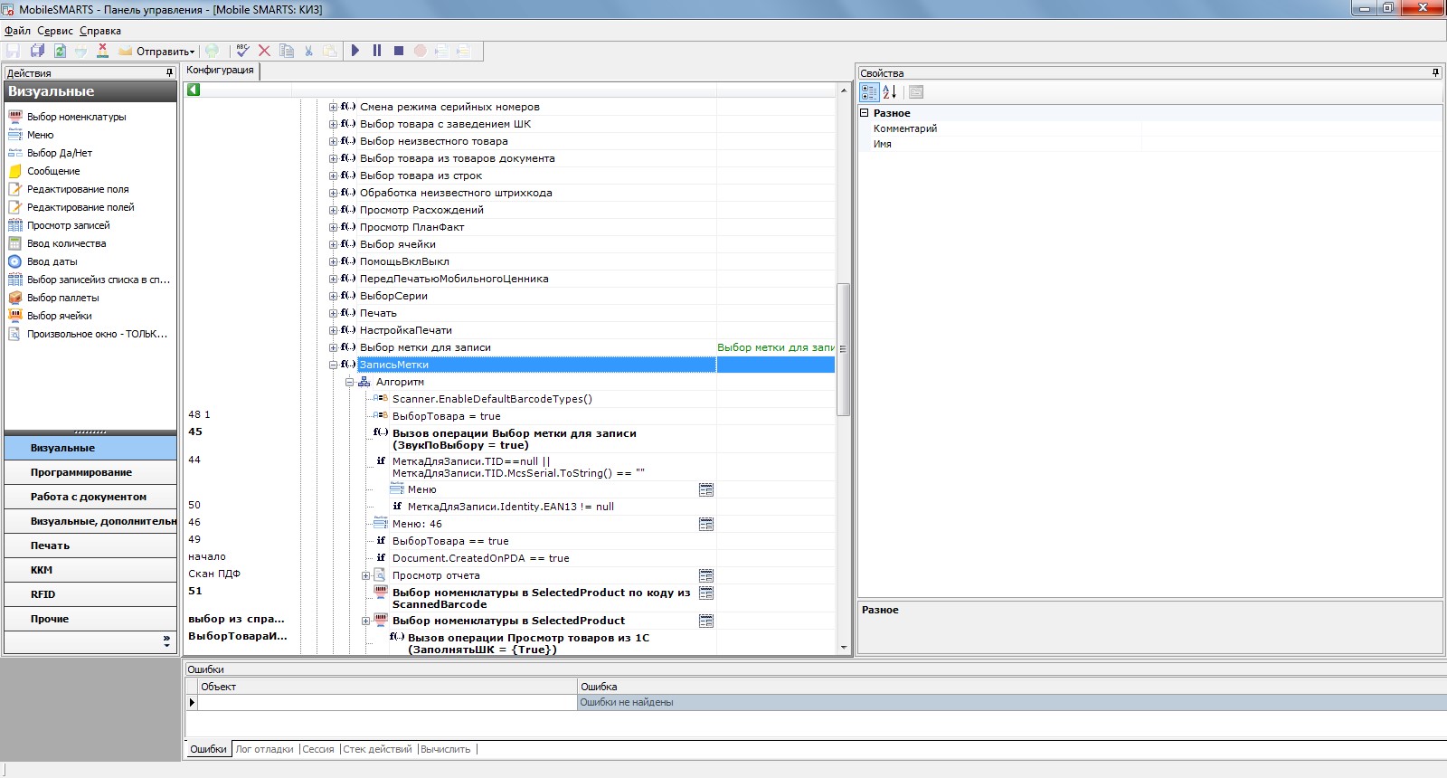Viewport: 1447px width, 778px height.
Task: Click the 'Комментарий' property value field
Action: [x=1291, y=128]
